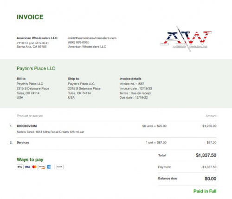Select the Kiehl's Ultra Facial Cream description
The width and height of the screenshot is (232, 199).
51,132
